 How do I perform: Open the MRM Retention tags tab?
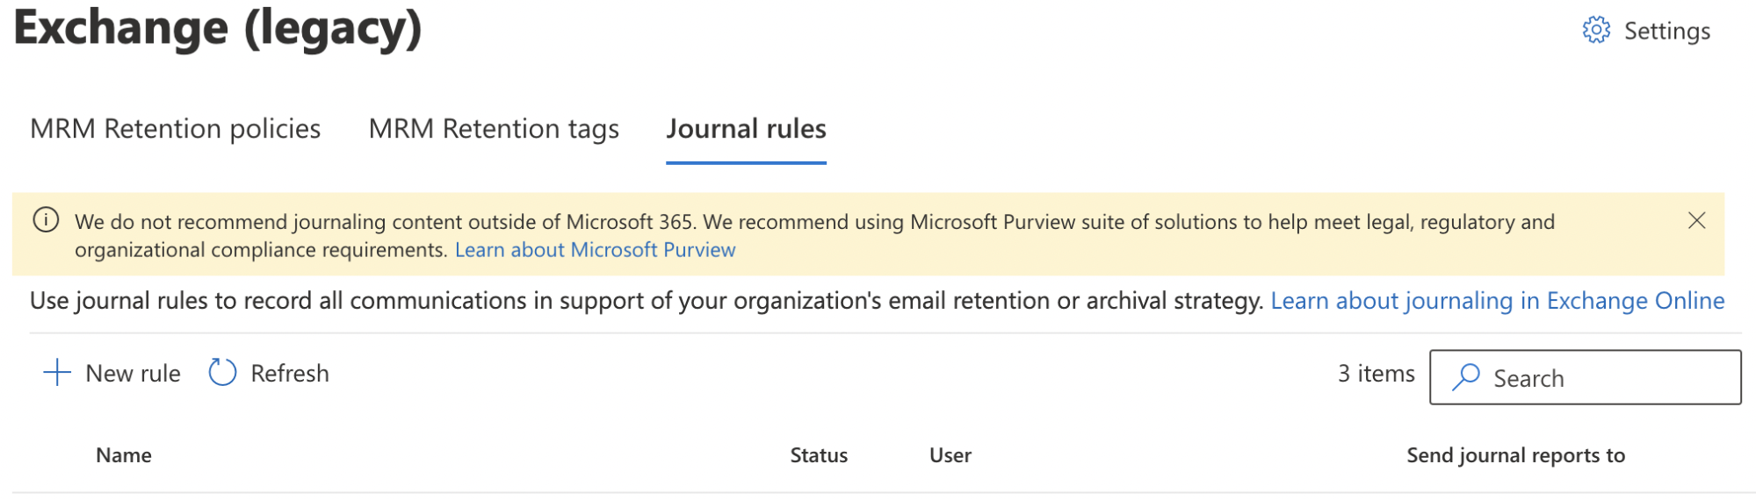494,129
